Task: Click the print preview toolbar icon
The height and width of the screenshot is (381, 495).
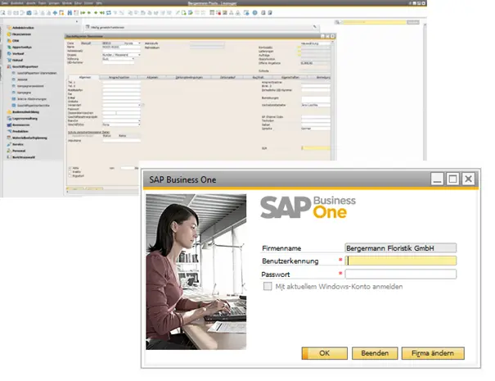Action: [2, 12]
